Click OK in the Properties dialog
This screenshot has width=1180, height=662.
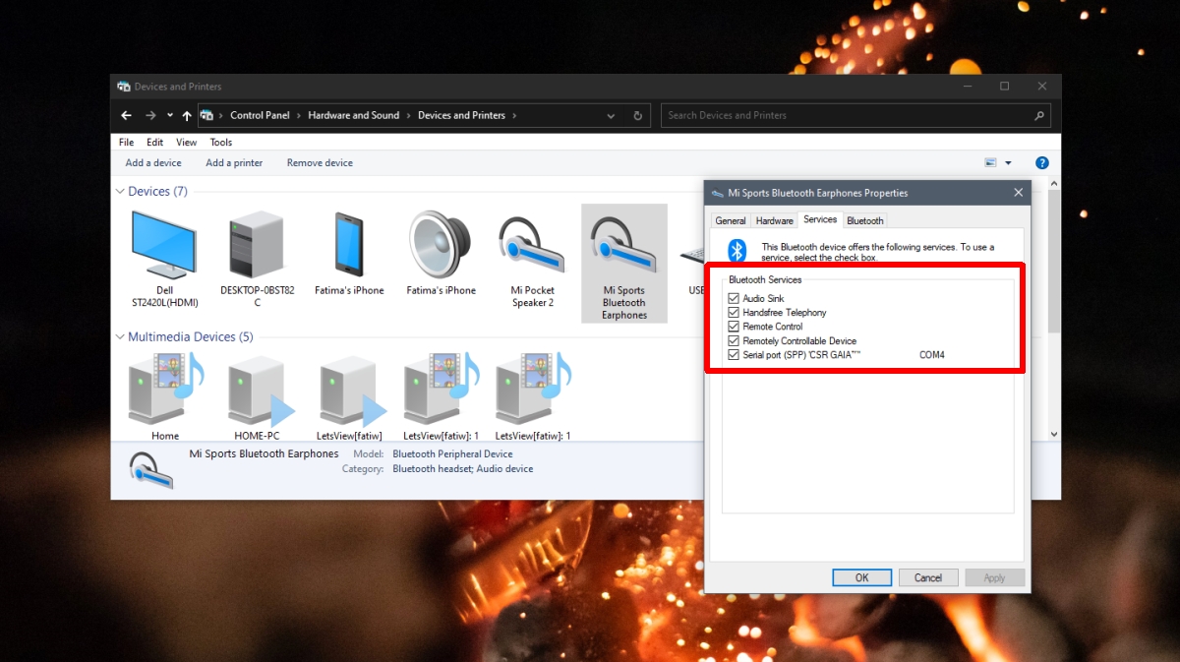(861, 577)
